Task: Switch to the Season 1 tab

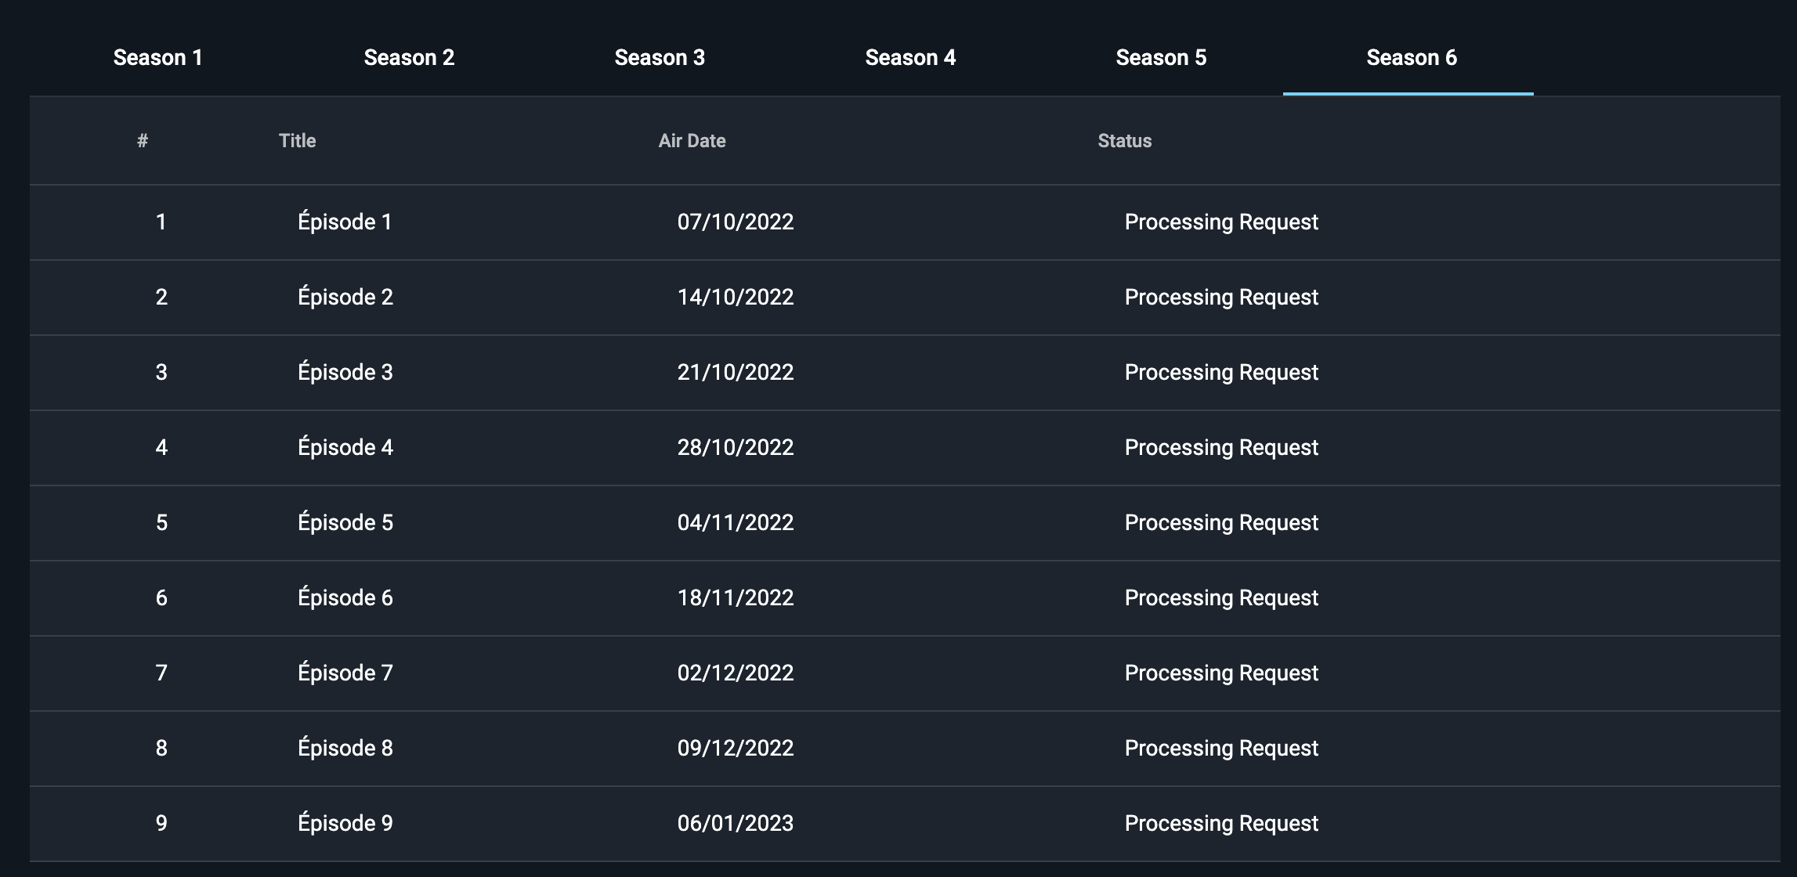Action: point(157,57)
